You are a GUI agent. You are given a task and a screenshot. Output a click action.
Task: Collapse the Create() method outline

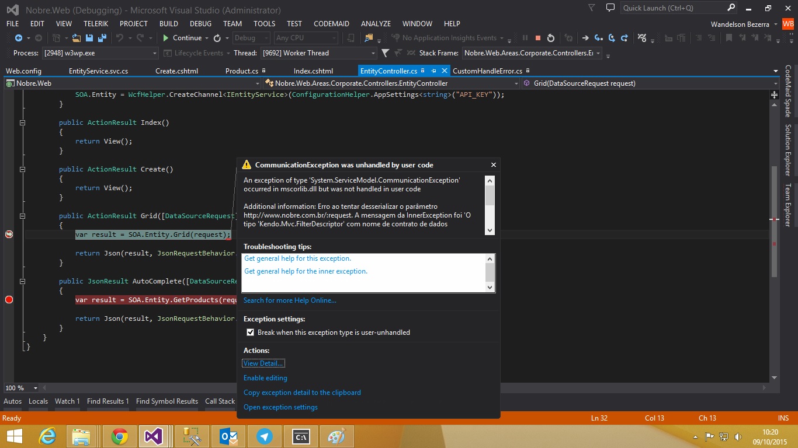tap(22, 170)
